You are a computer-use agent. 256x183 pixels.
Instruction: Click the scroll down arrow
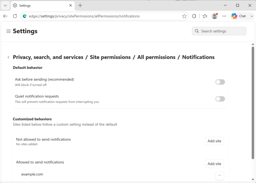[x=253, y=180]
